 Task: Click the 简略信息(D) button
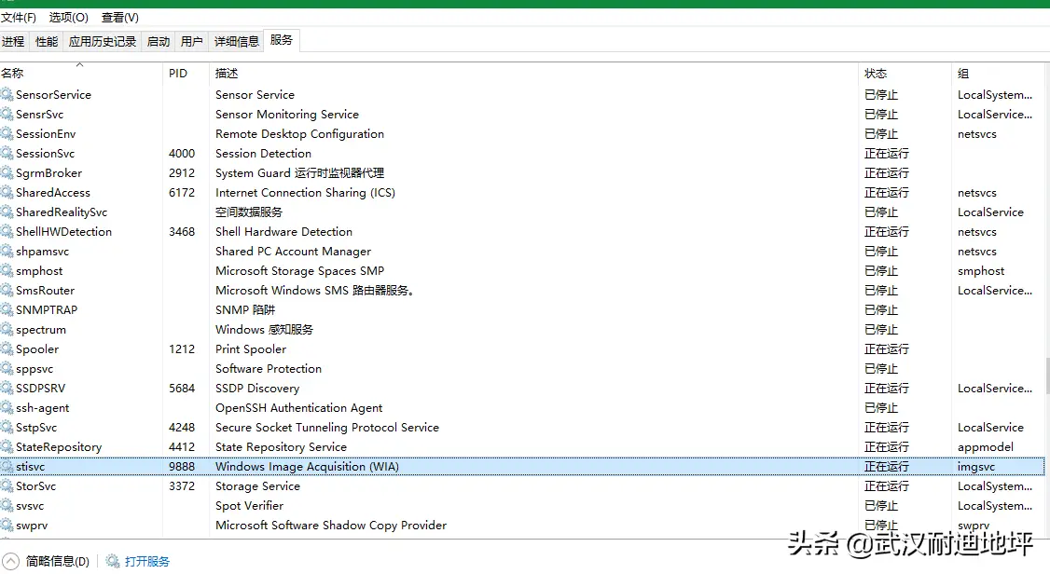pos(58,561)
